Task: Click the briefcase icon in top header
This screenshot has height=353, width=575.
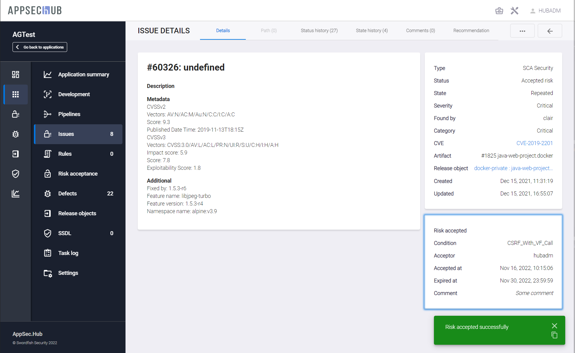Action: pos(499,11)
